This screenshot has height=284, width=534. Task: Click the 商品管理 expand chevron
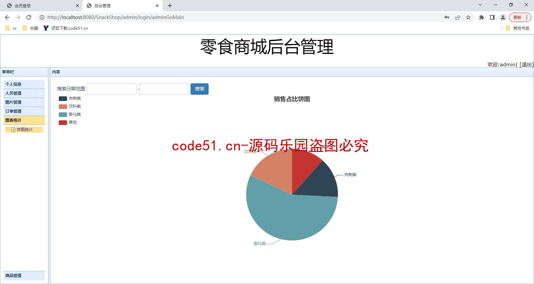(x=40, y=276)
